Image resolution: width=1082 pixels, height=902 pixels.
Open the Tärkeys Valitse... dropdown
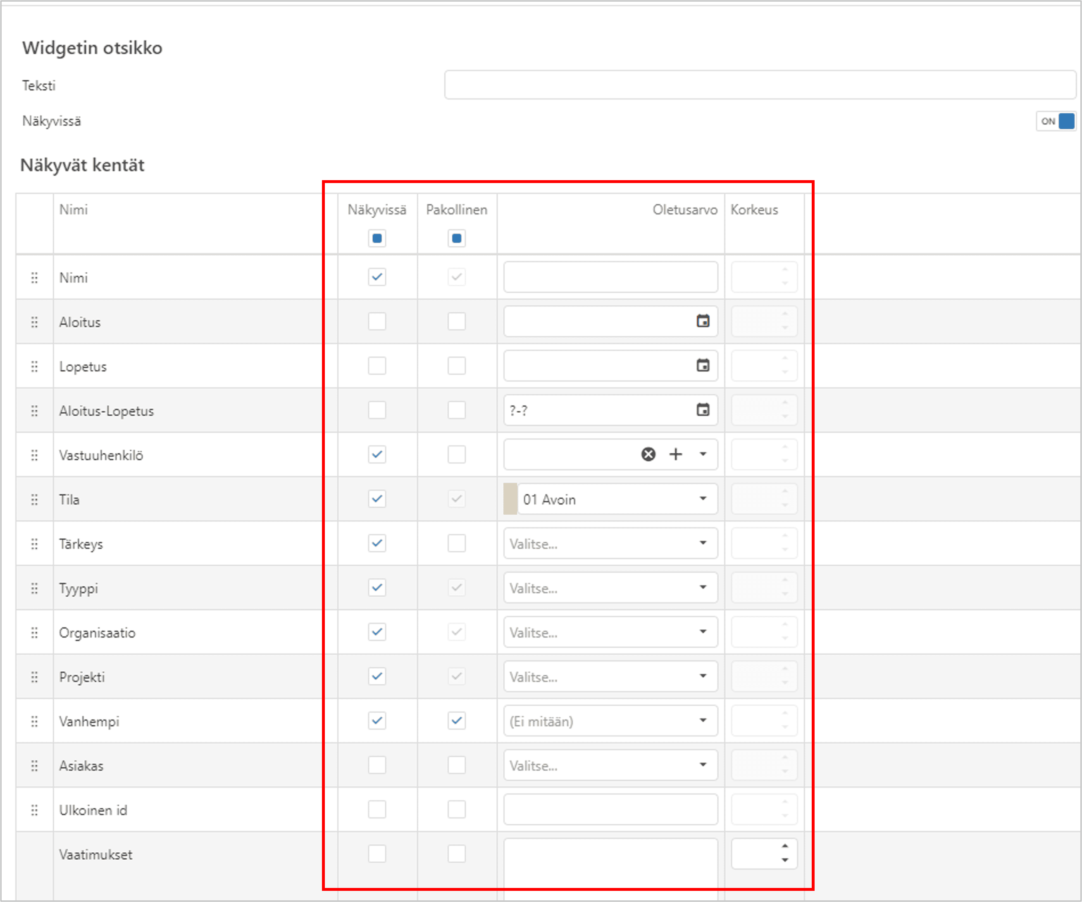(610, 543)
